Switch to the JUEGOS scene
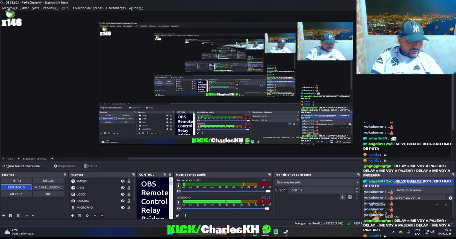Viewport: 456px width, 239px height. (48, 181)
